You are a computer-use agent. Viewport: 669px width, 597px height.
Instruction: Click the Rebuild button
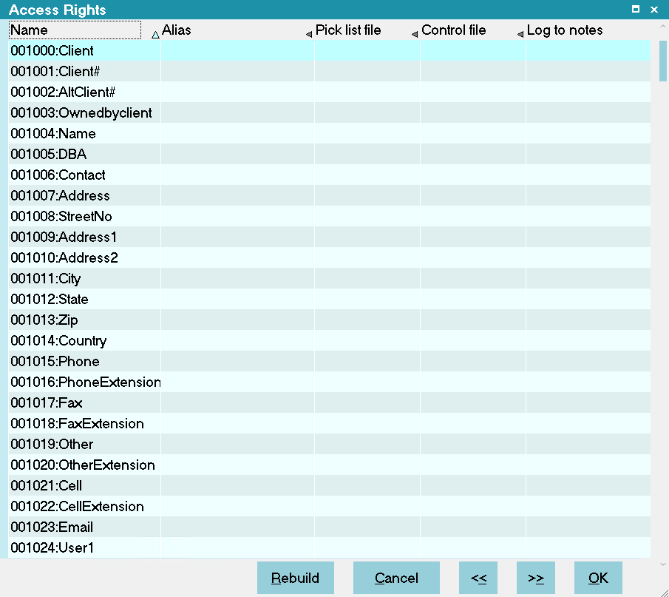click(x=295, y=578)
